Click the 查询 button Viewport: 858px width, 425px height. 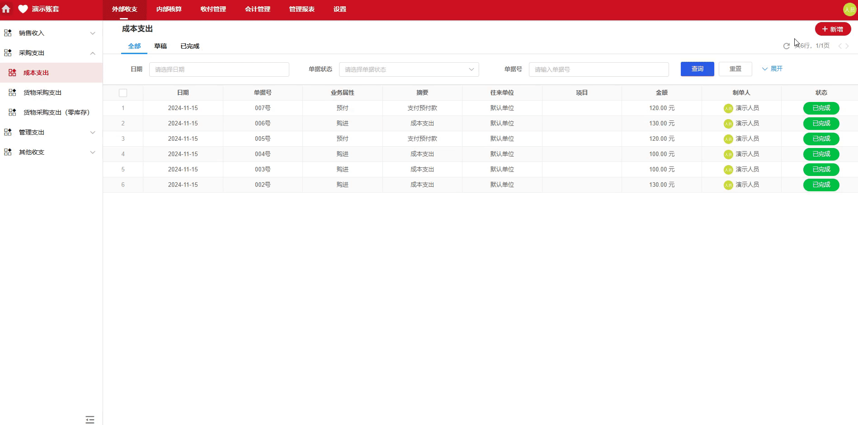(x=697, y=69)
